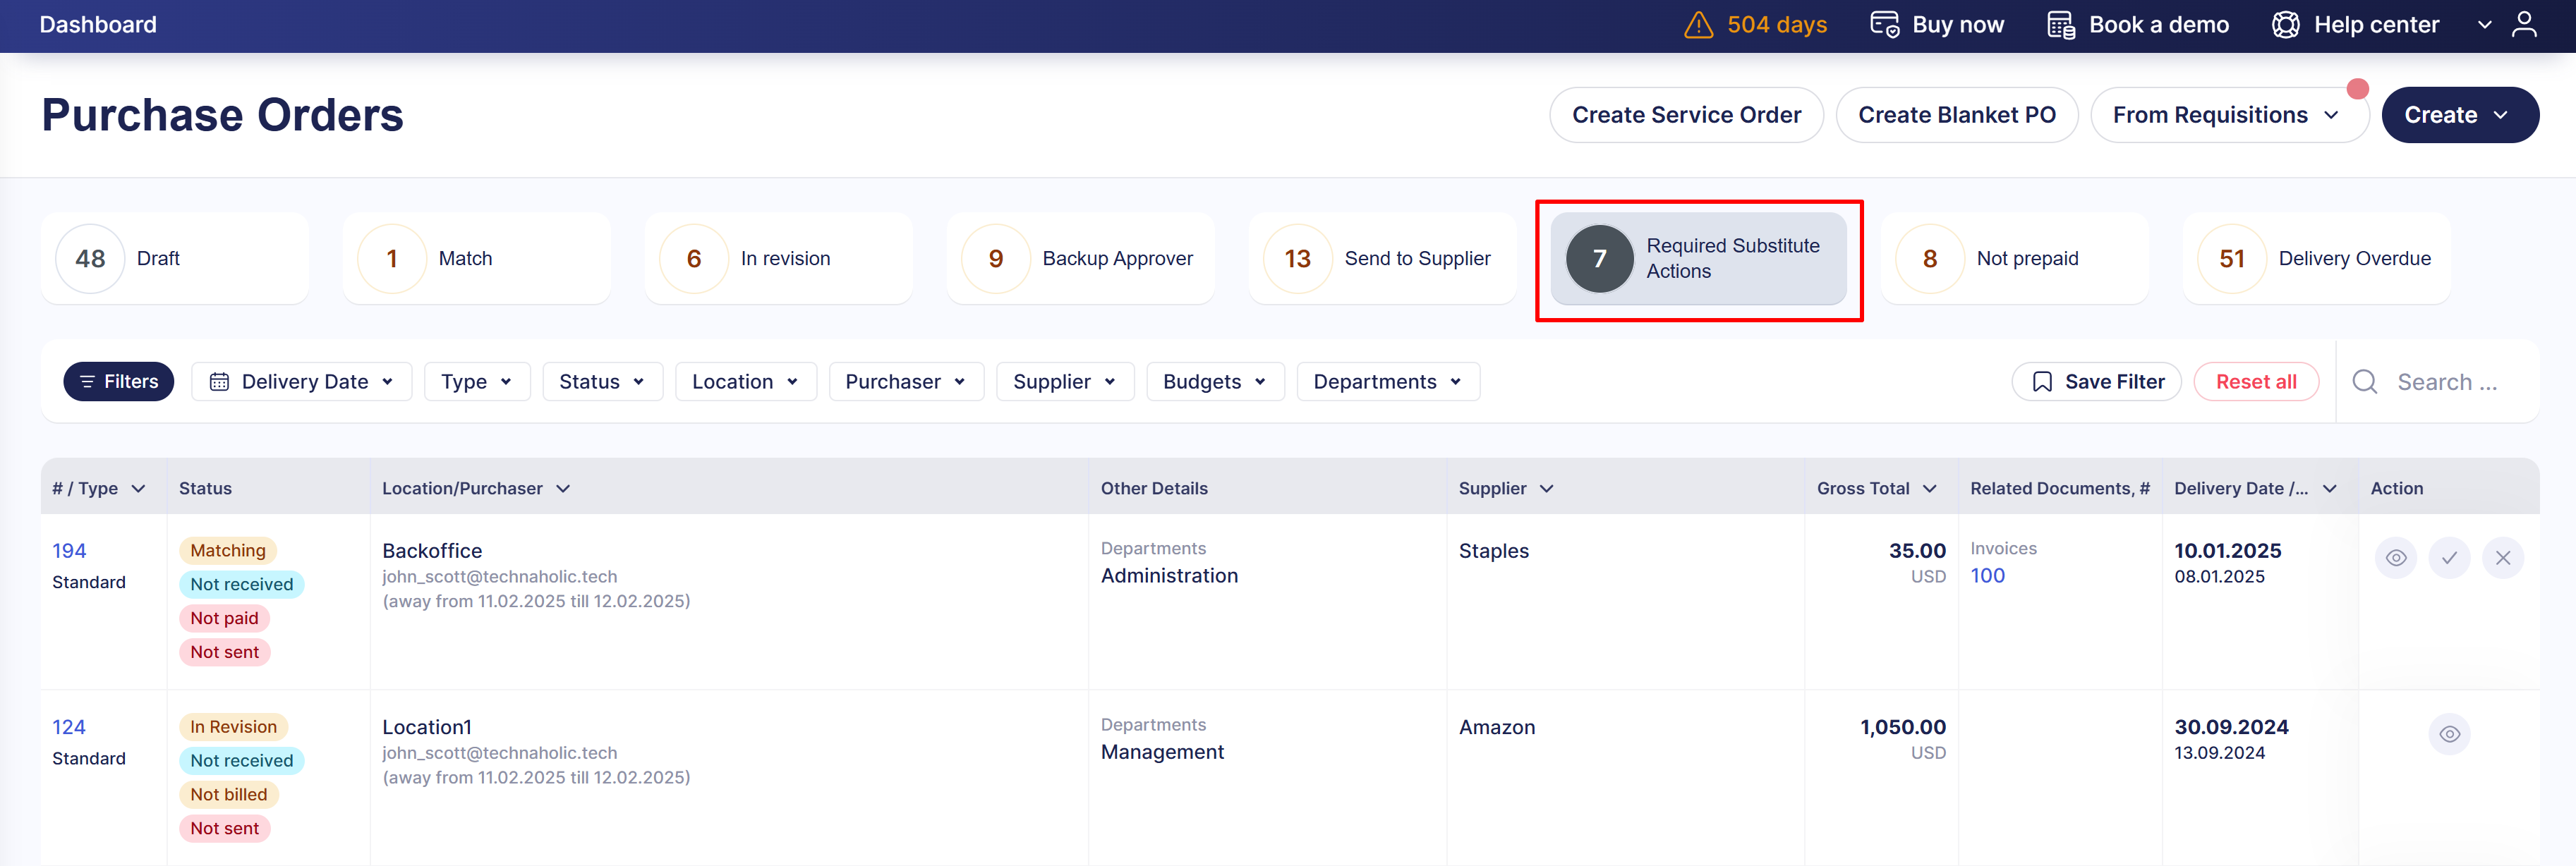Click the Amazon supplier cell
2576x866 pixels.
(1496, 727)
